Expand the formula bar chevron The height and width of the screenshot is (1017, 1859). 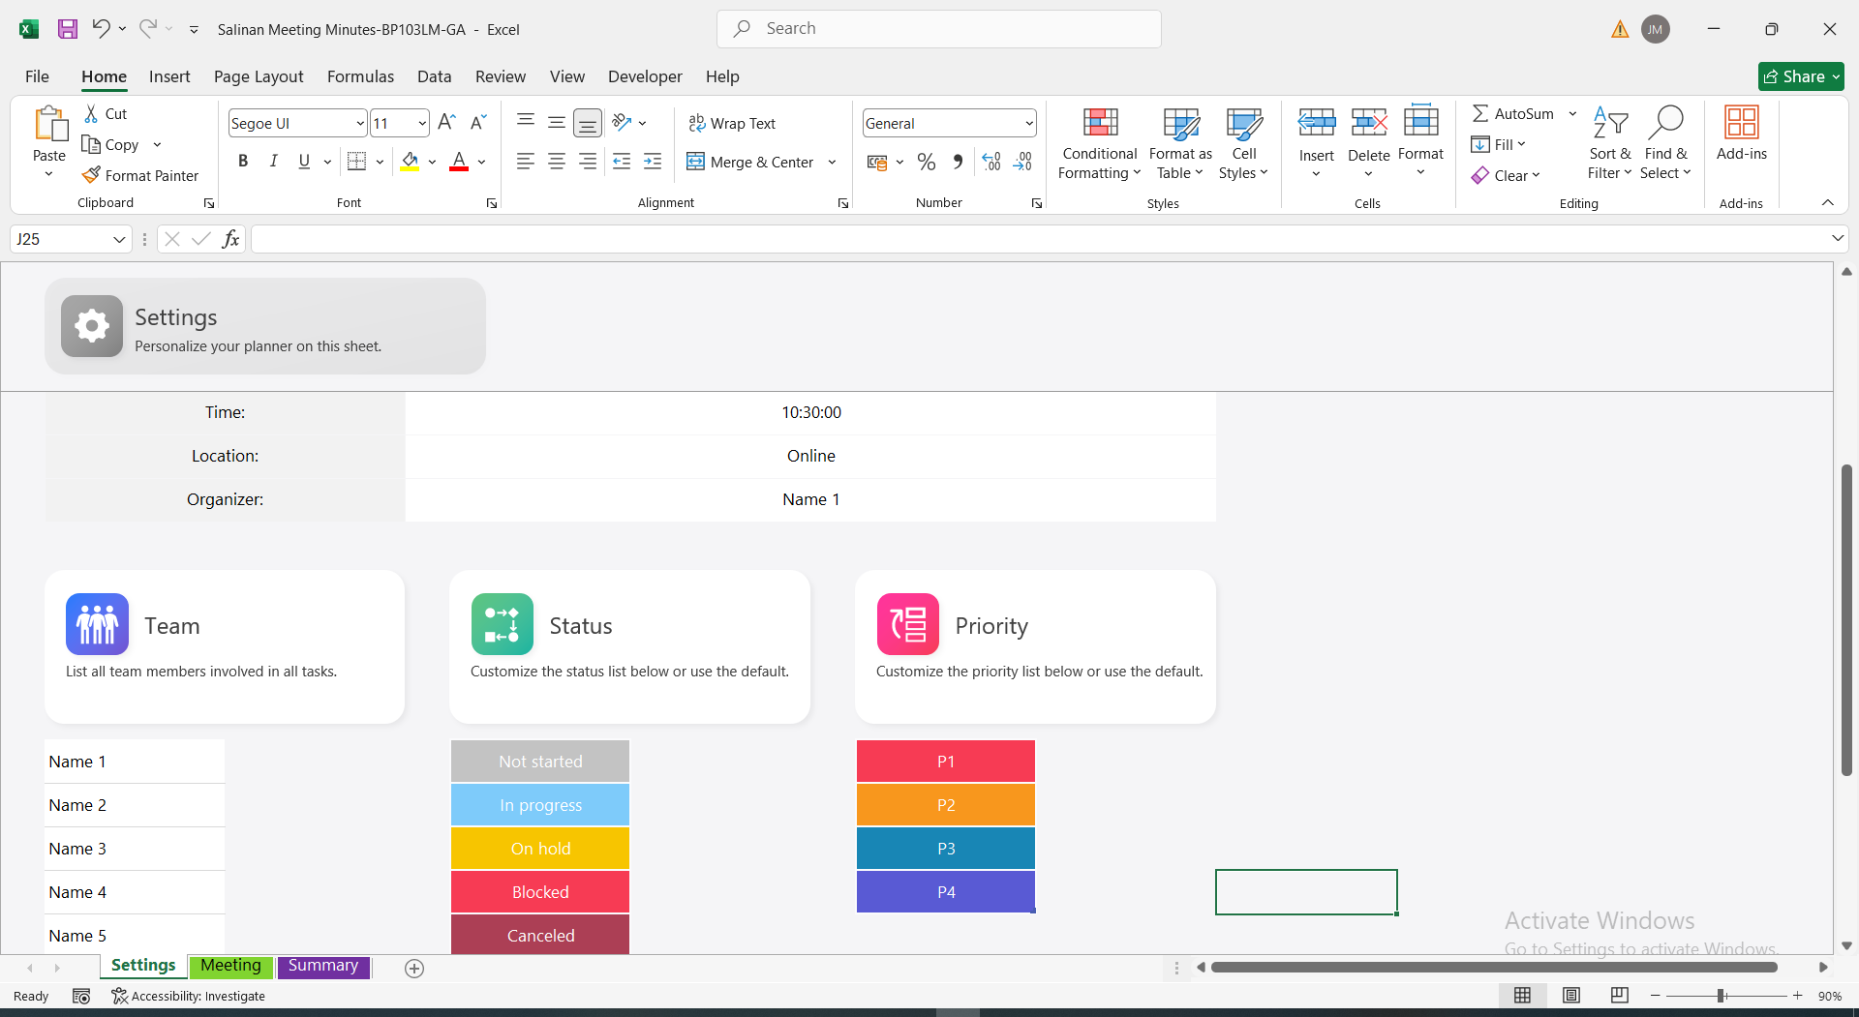pyautogui.click(x=1838, y=238)
